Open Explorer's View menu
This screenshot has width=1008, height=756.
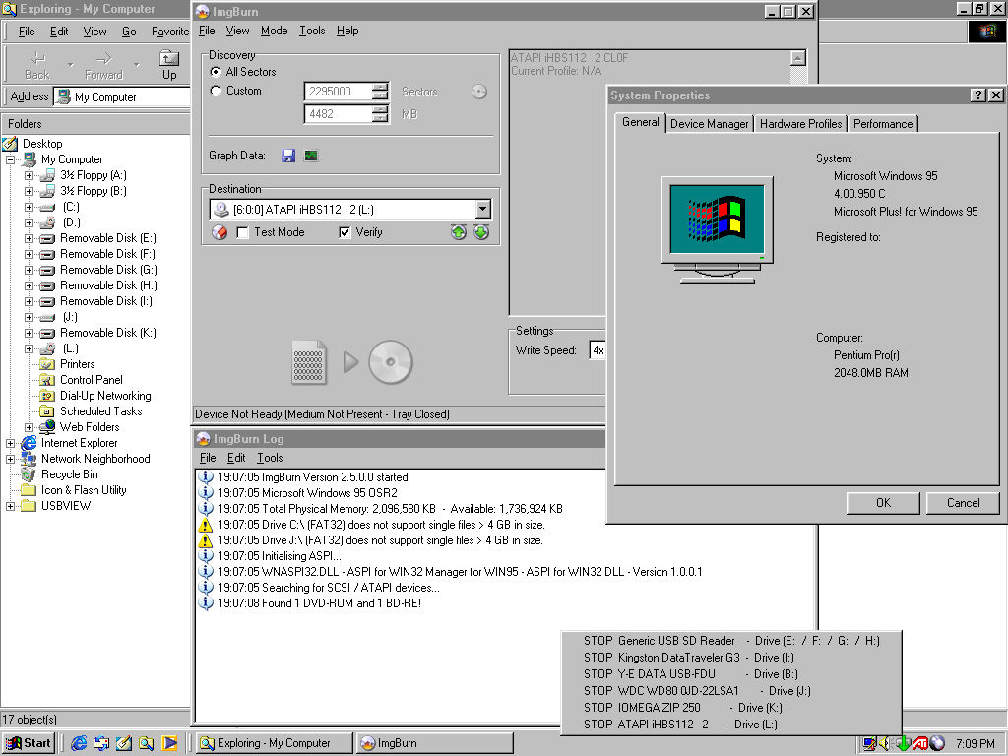94,31
